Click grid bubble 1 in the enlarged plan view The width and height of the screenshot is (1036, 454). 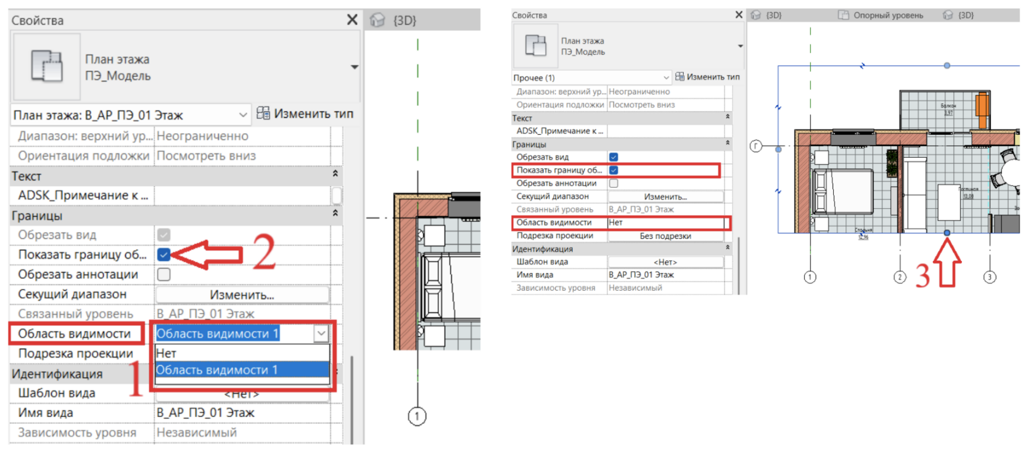pos(417,416)
